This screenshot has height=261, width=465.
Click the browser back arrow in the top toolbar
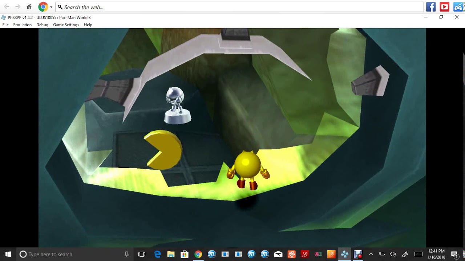[x=7, y=7]
